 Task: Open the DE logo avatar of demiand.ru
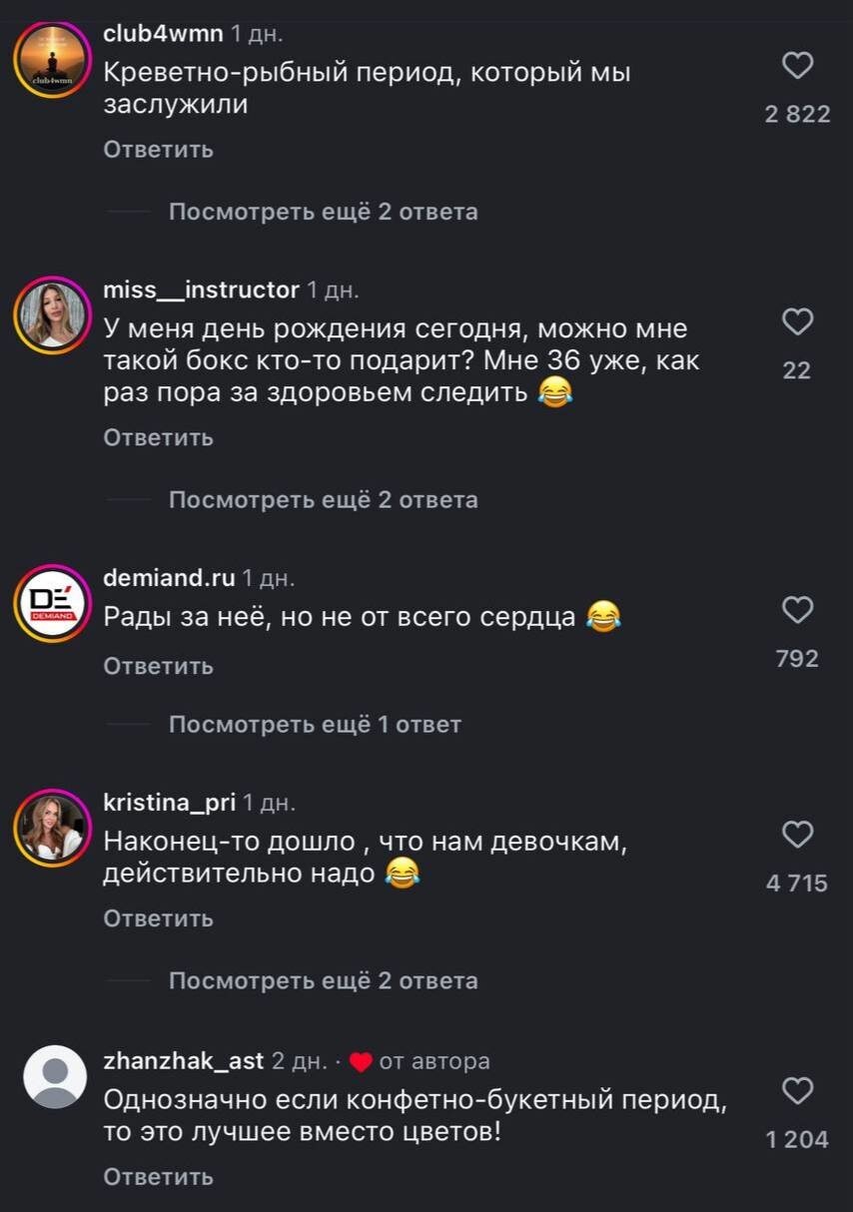(x=51, y=603)
